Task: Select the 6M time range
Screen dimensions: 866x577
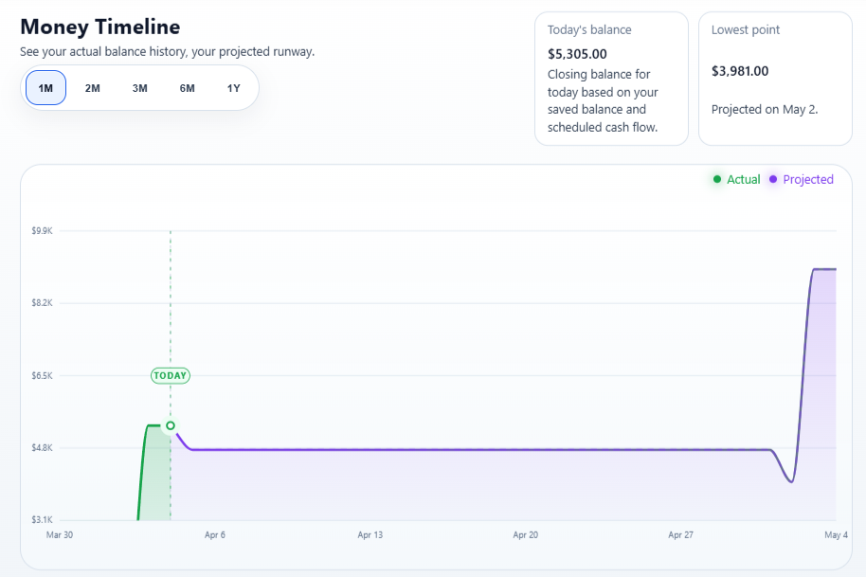Action: pos(186,87)
